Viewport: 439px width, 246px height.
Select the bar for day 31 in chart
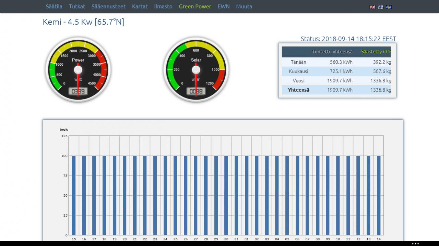(236, 195)
